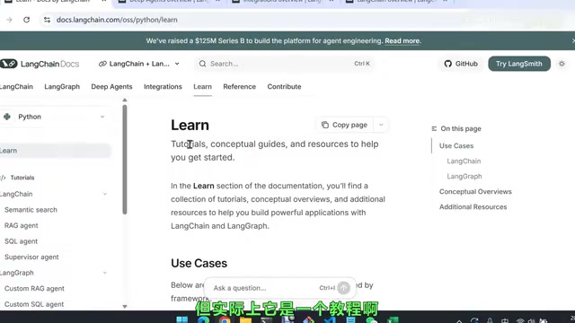
Task: Click the magnifier icon in the search box
Action: pyautogui.click(x=202, y=64)
